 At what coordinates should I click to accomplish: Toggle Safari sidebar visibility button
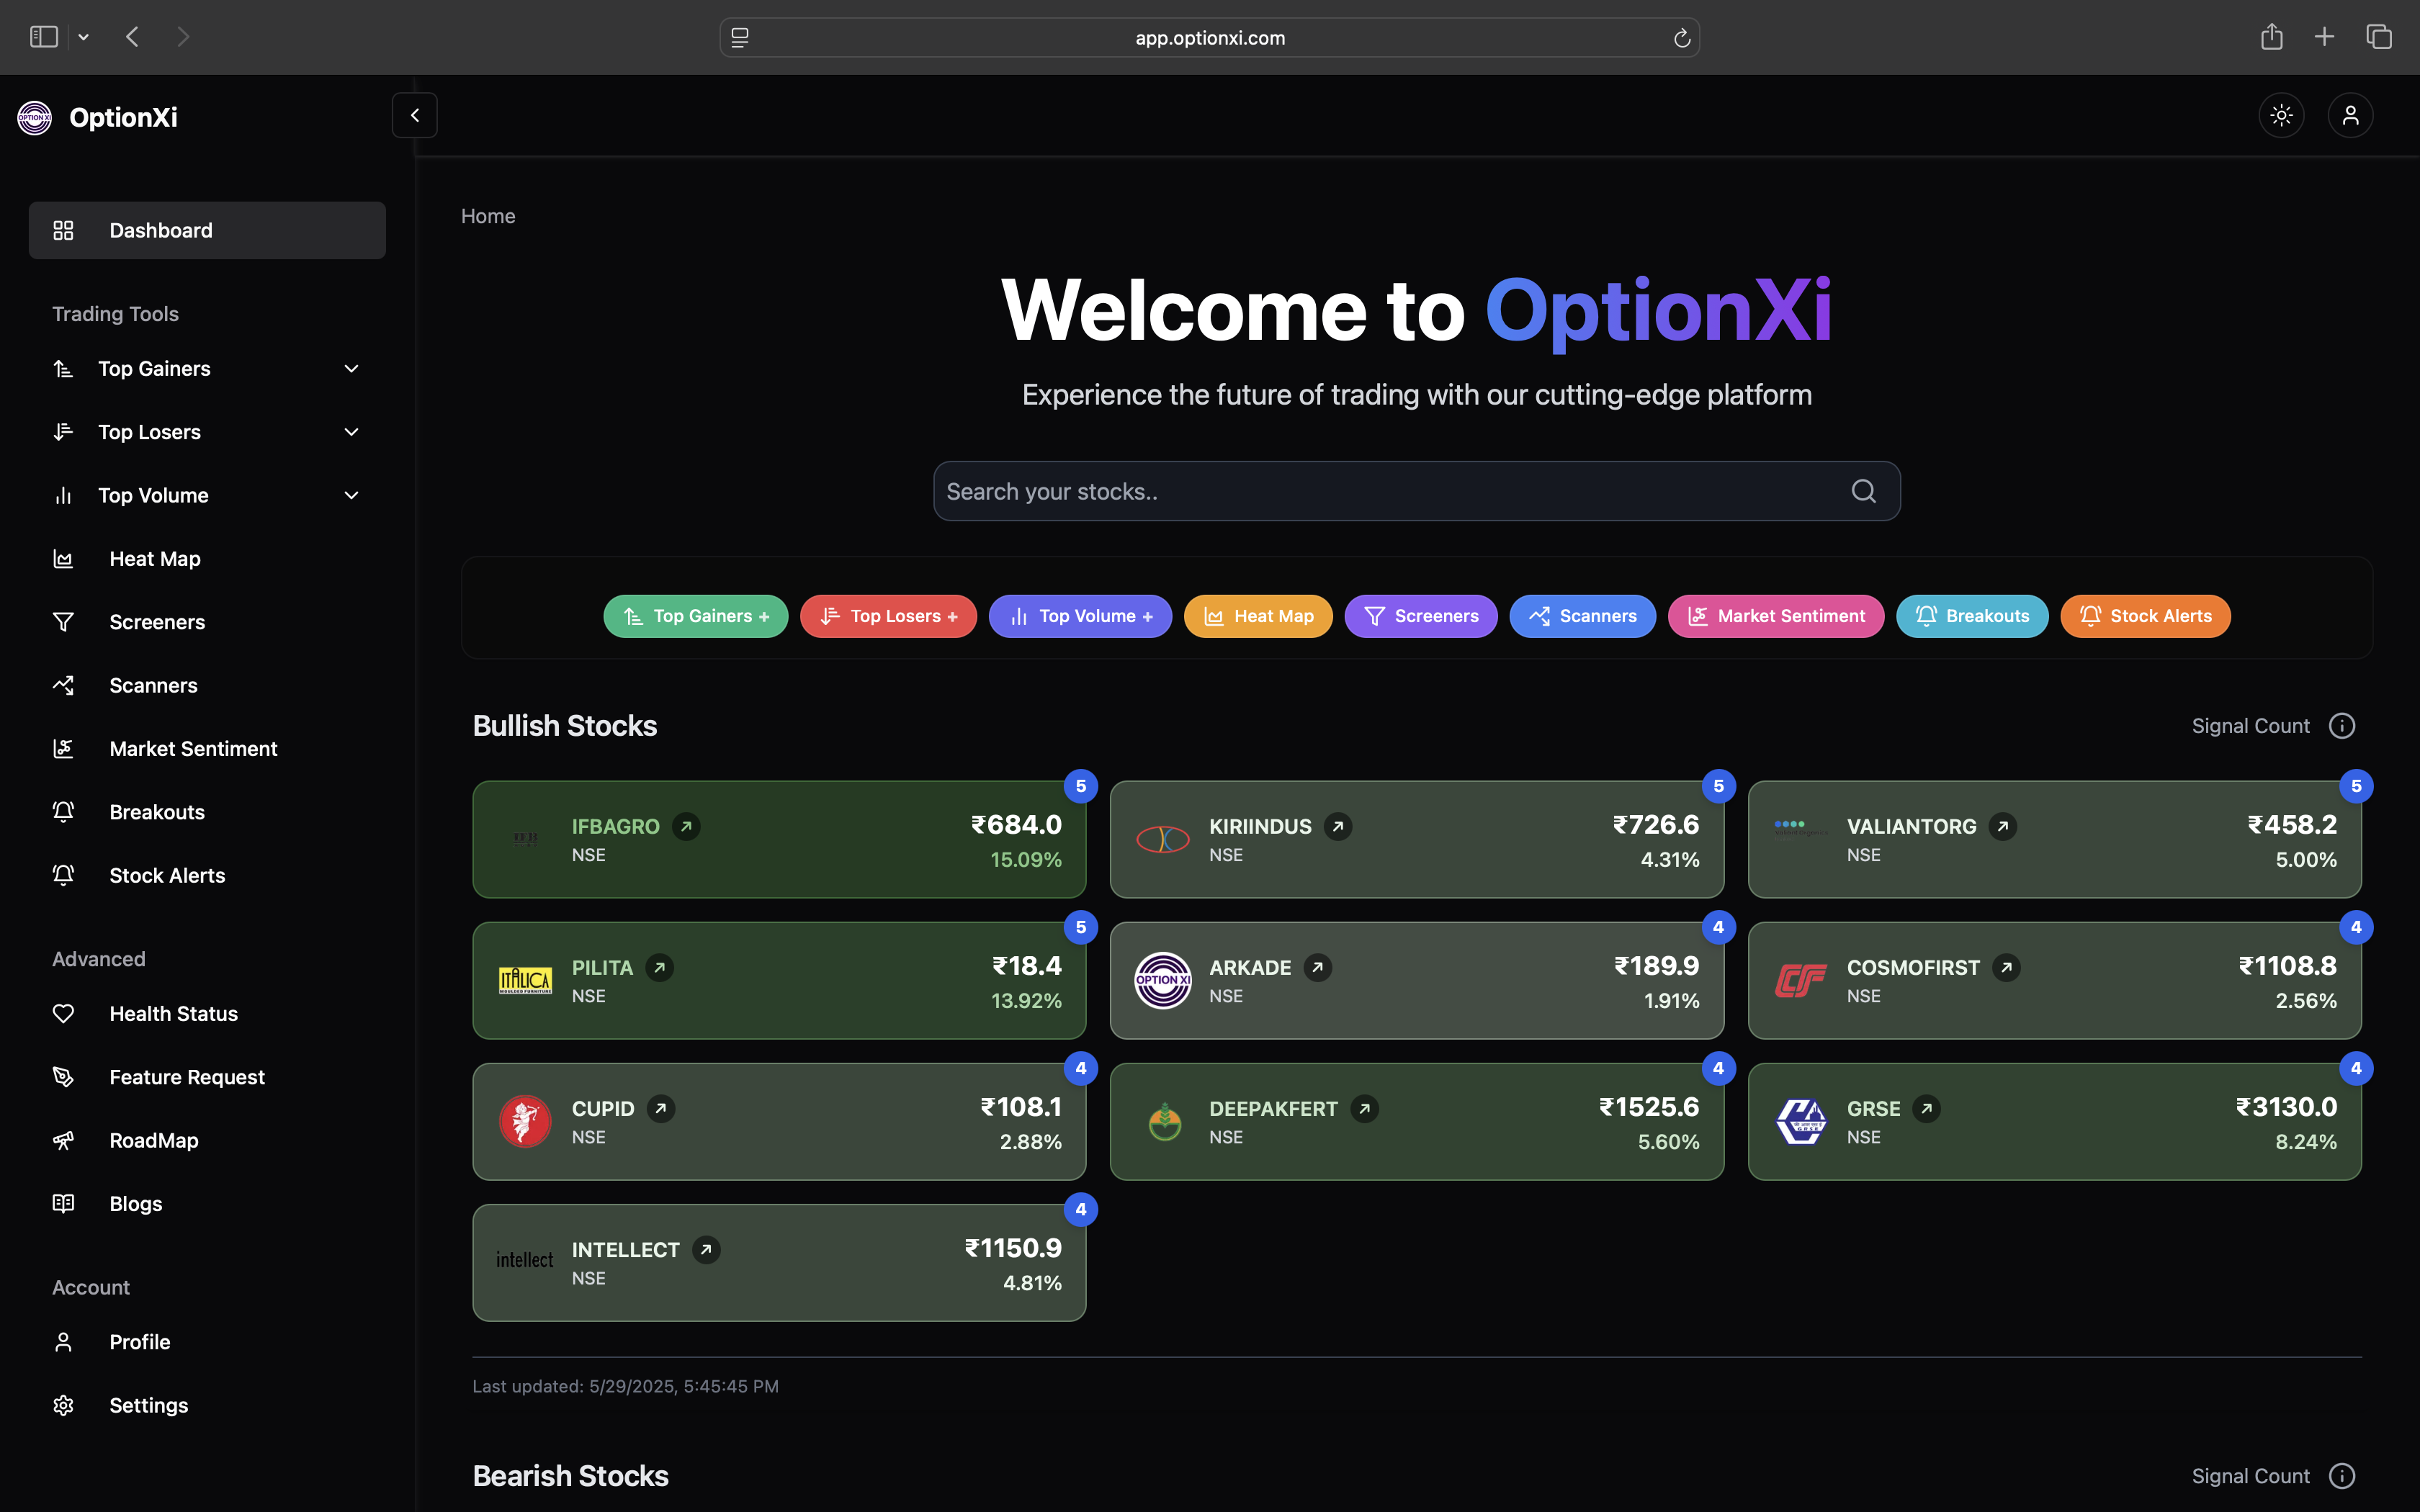(x=44, y=37)
